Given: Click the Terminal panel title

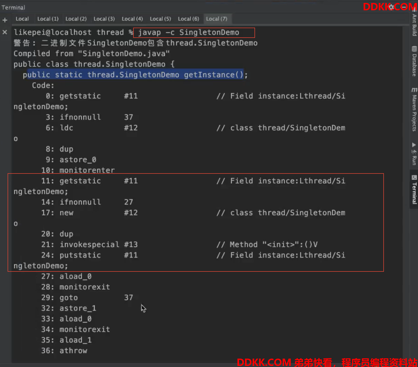Looking at the screenshot, I should [13, 8].
